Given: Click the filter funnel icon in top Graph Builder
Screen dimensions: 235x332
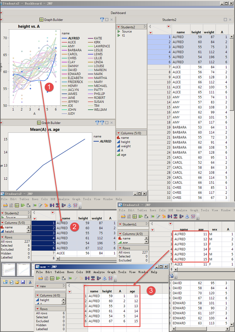Looking at the screenshot, I should (x=102, y=20).
